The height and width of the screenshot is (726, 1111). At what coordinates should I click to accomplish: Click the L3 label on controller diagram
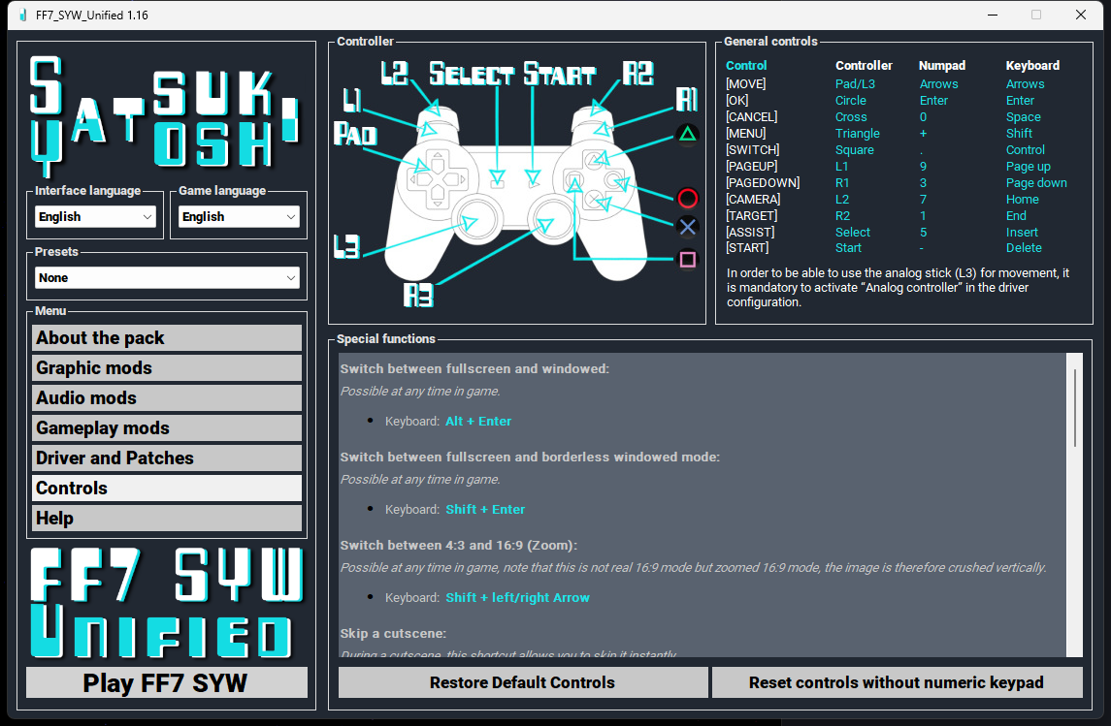click(347, 246)
